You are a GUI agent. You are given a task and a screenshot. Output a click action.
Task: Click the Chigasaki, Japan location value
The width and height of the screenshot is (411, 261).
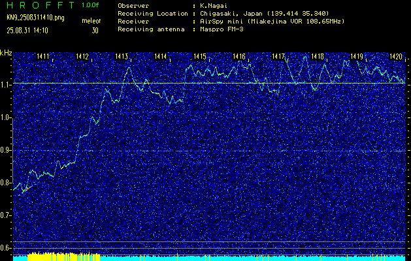click(x=265, y=13)
